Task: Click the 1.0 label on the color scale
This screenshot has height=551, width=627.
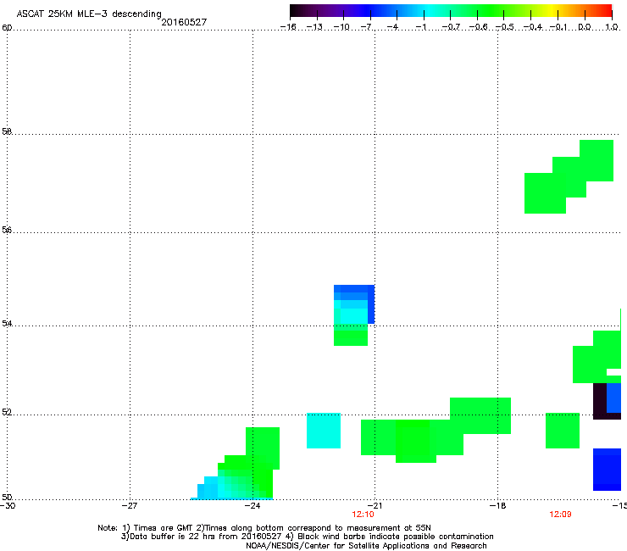Action: pos(612,27)
